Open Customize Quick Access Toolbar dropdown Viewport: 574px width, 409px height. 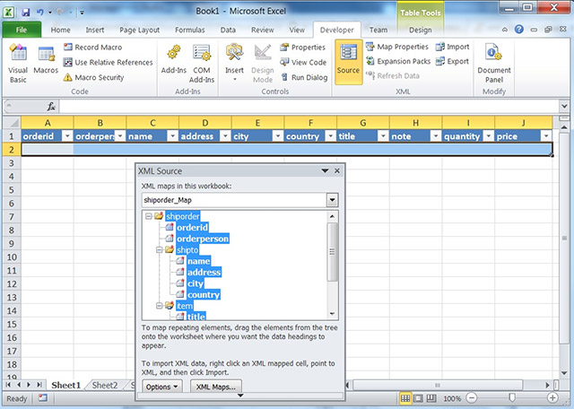(82, 13)
